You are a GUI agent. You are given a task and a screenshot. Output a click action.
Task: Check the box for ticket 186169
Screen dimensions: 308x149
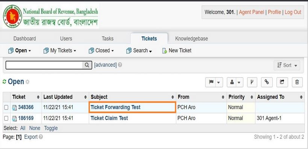(6, 119)
